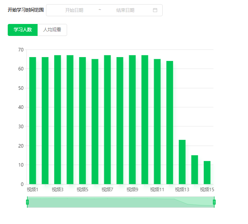This screenshot has width=248, height=224.
Task: Click the 视频13 axis label
Action: (x=182, y=189)
